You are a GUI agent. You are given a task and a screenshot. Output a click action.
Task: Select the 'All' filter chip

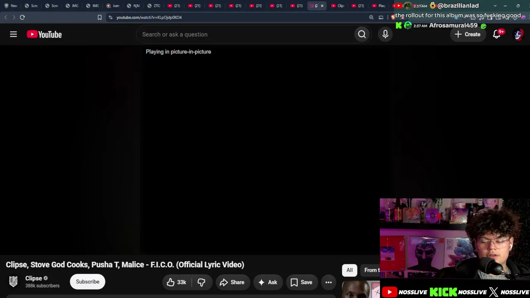(x=349, y=270)
